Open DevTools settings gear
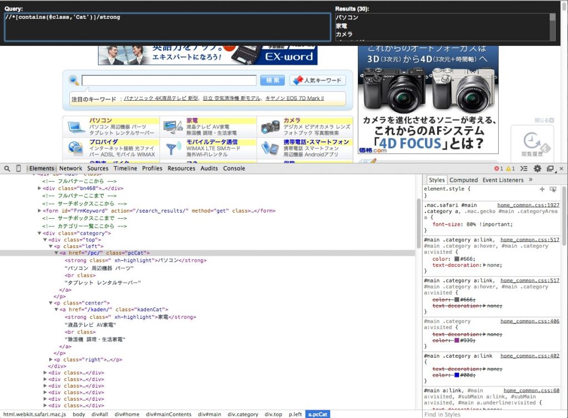 click(x=537, y=168)
